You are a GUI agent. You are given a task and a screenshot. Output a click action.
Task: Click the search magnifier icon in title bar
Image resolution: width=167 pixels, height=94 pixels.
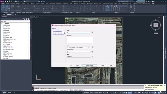(134, 1)
